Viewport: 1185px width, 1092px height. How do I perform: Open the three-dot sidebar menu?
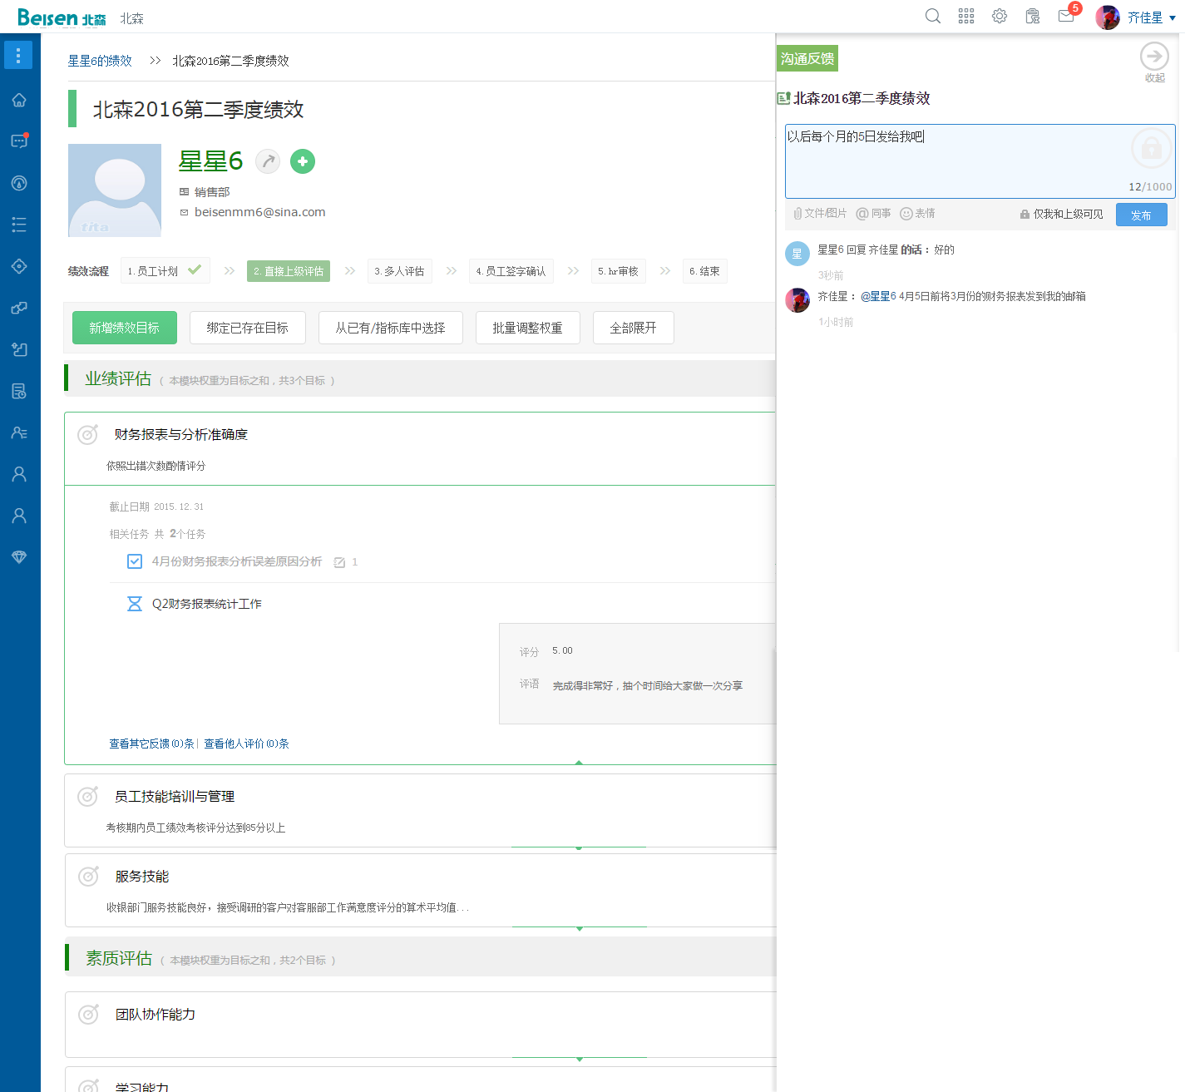(x=18, y=55)
